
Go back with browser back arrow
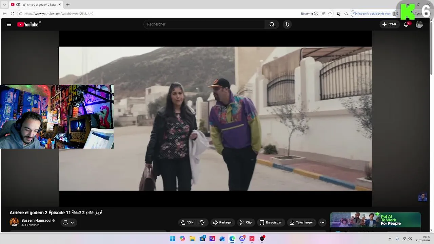point(4,14)
